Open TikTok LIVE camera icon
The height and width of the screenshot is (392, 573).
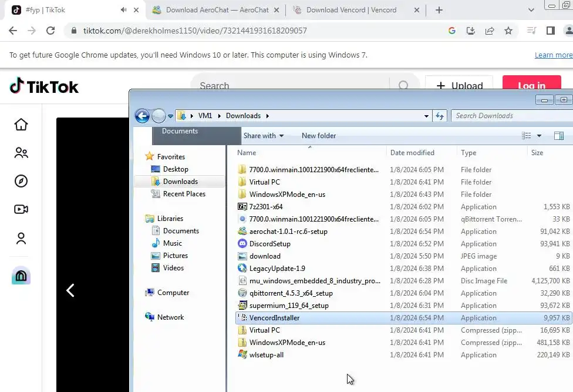pyautogui.click(x=21, y=209)
